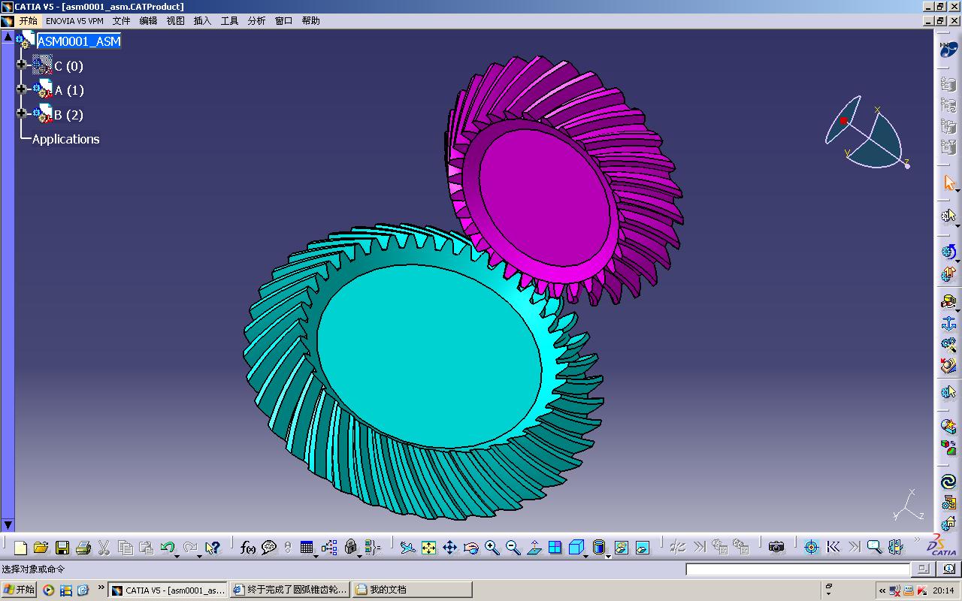Click the New document icon

pyautogui.click(x=20, y=548)
